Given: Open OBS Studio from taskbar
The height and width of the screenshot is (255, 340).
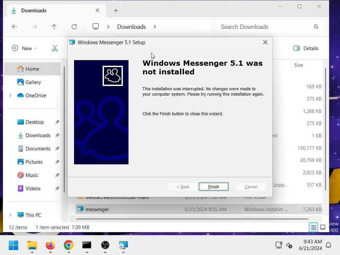Looking at the screenshot, I should tap(105, 245).
